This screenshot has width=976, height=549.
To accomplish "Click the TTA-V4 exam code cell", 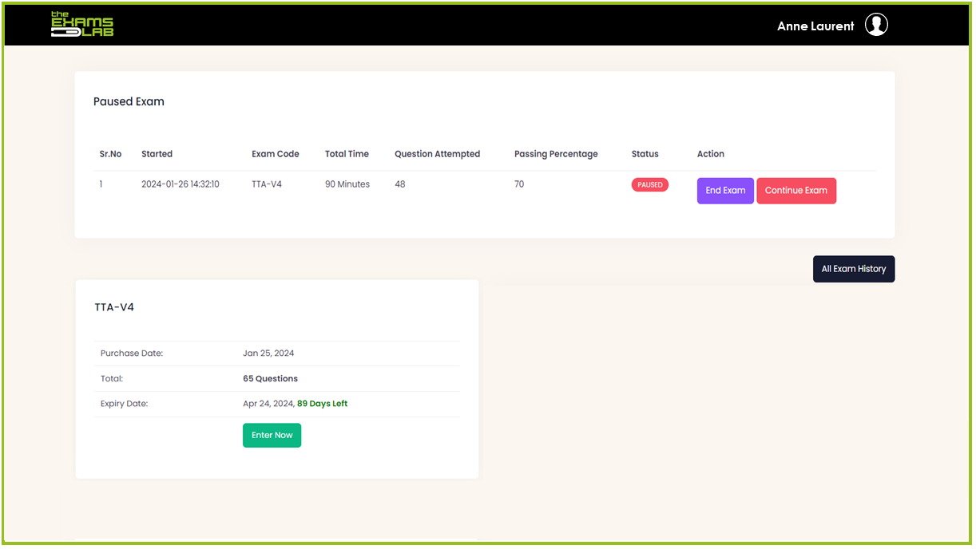I will pyautogui.click(x=266, y=184).
